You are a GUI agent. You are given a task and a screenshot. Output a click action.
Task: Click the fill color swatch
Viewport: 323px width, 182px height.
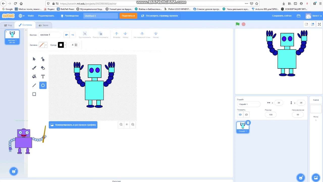tap(42, 45)
